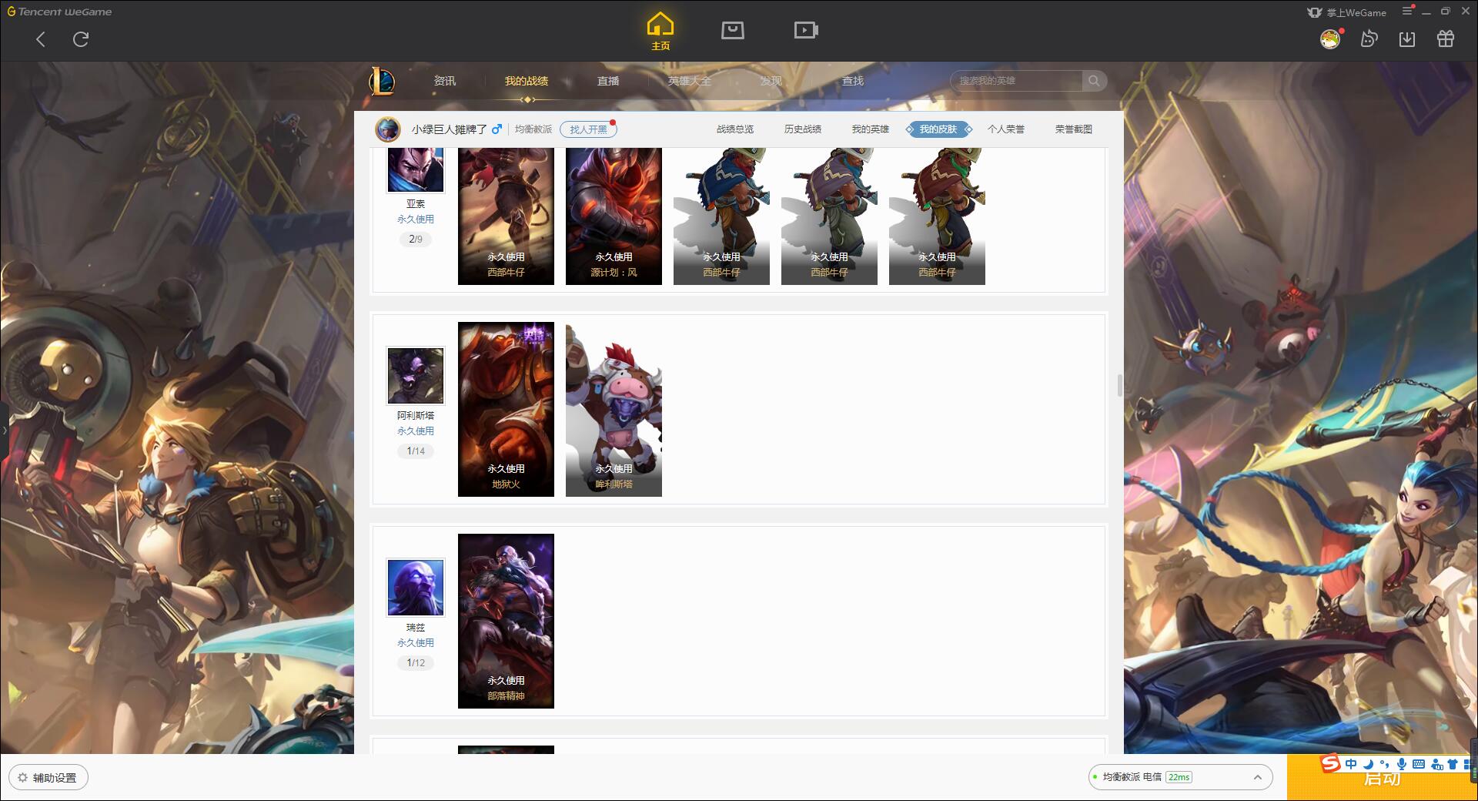This screenshot has height=801, width=1478.
Task: Open the 战绩总览 sub-tab
Action: (735, 129)
